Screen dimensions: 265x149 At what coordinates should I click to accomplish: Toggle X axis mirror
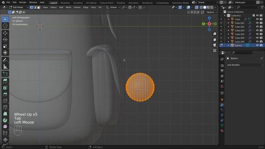(192, 12)
